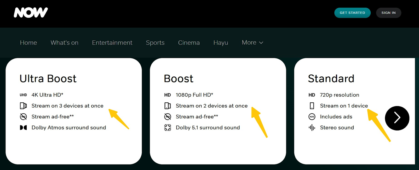Click the ad-free icon in Boost card

tap(168, 117)
